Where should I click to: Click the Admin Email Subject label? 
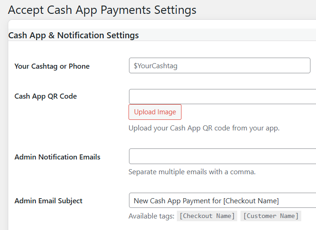click(x=48, y=201)
